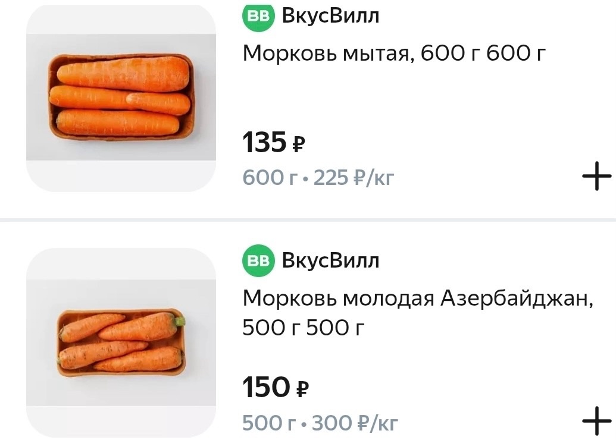
Task: Tap ruble sign next to 150 price
Action: 302,389
